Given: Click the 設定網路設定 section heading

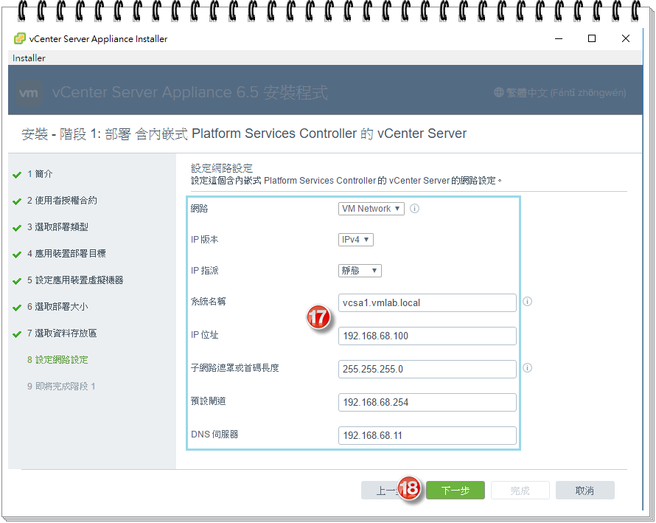Looking at the screenshot, I should click(222, 168).
